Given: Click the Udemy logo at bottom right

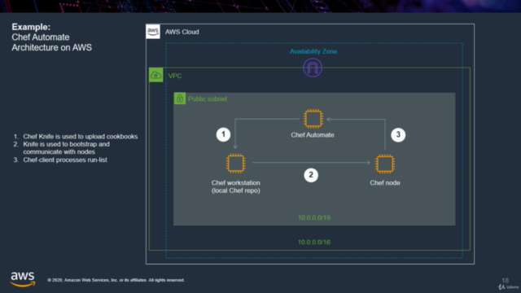Looking at the screenshot, I should (508, 287).
